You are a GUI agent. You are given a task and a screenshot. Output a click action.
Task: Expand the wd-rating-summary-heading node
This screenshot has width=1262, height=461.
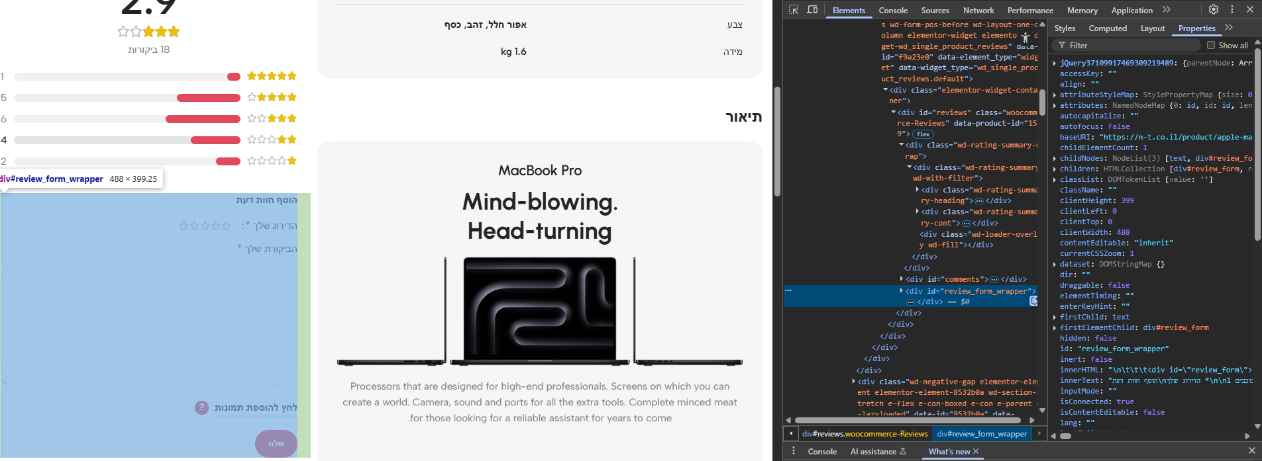tap(918, 190)
